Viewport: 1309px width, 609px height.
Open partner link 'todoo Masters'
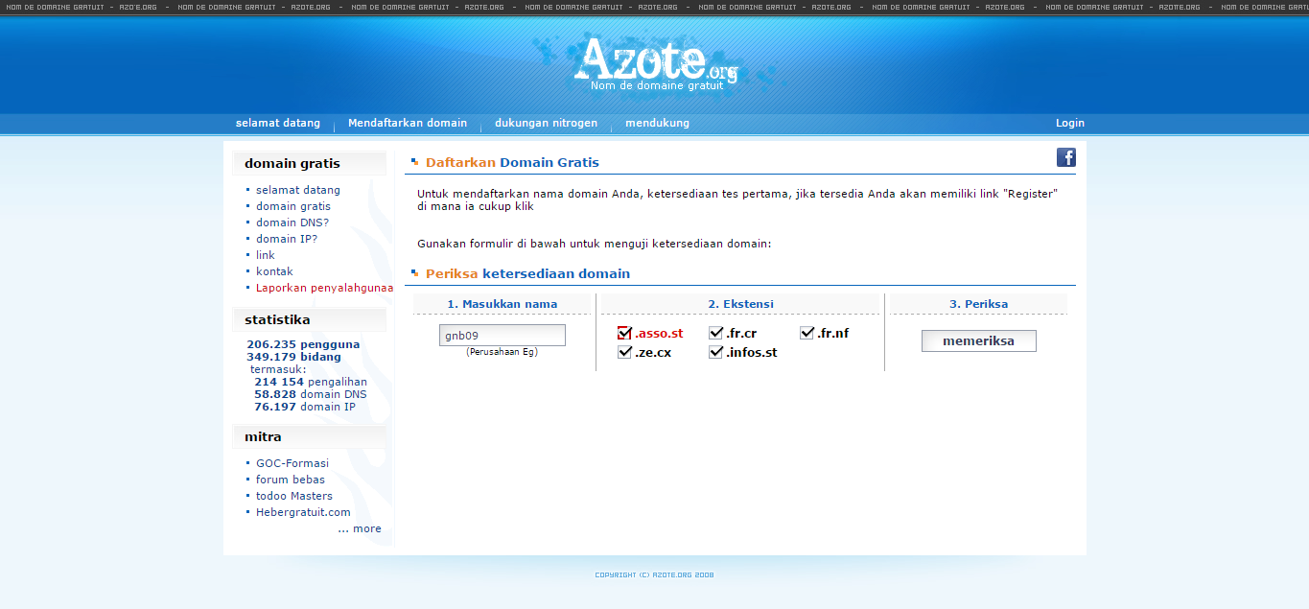[x=294, y=496]
